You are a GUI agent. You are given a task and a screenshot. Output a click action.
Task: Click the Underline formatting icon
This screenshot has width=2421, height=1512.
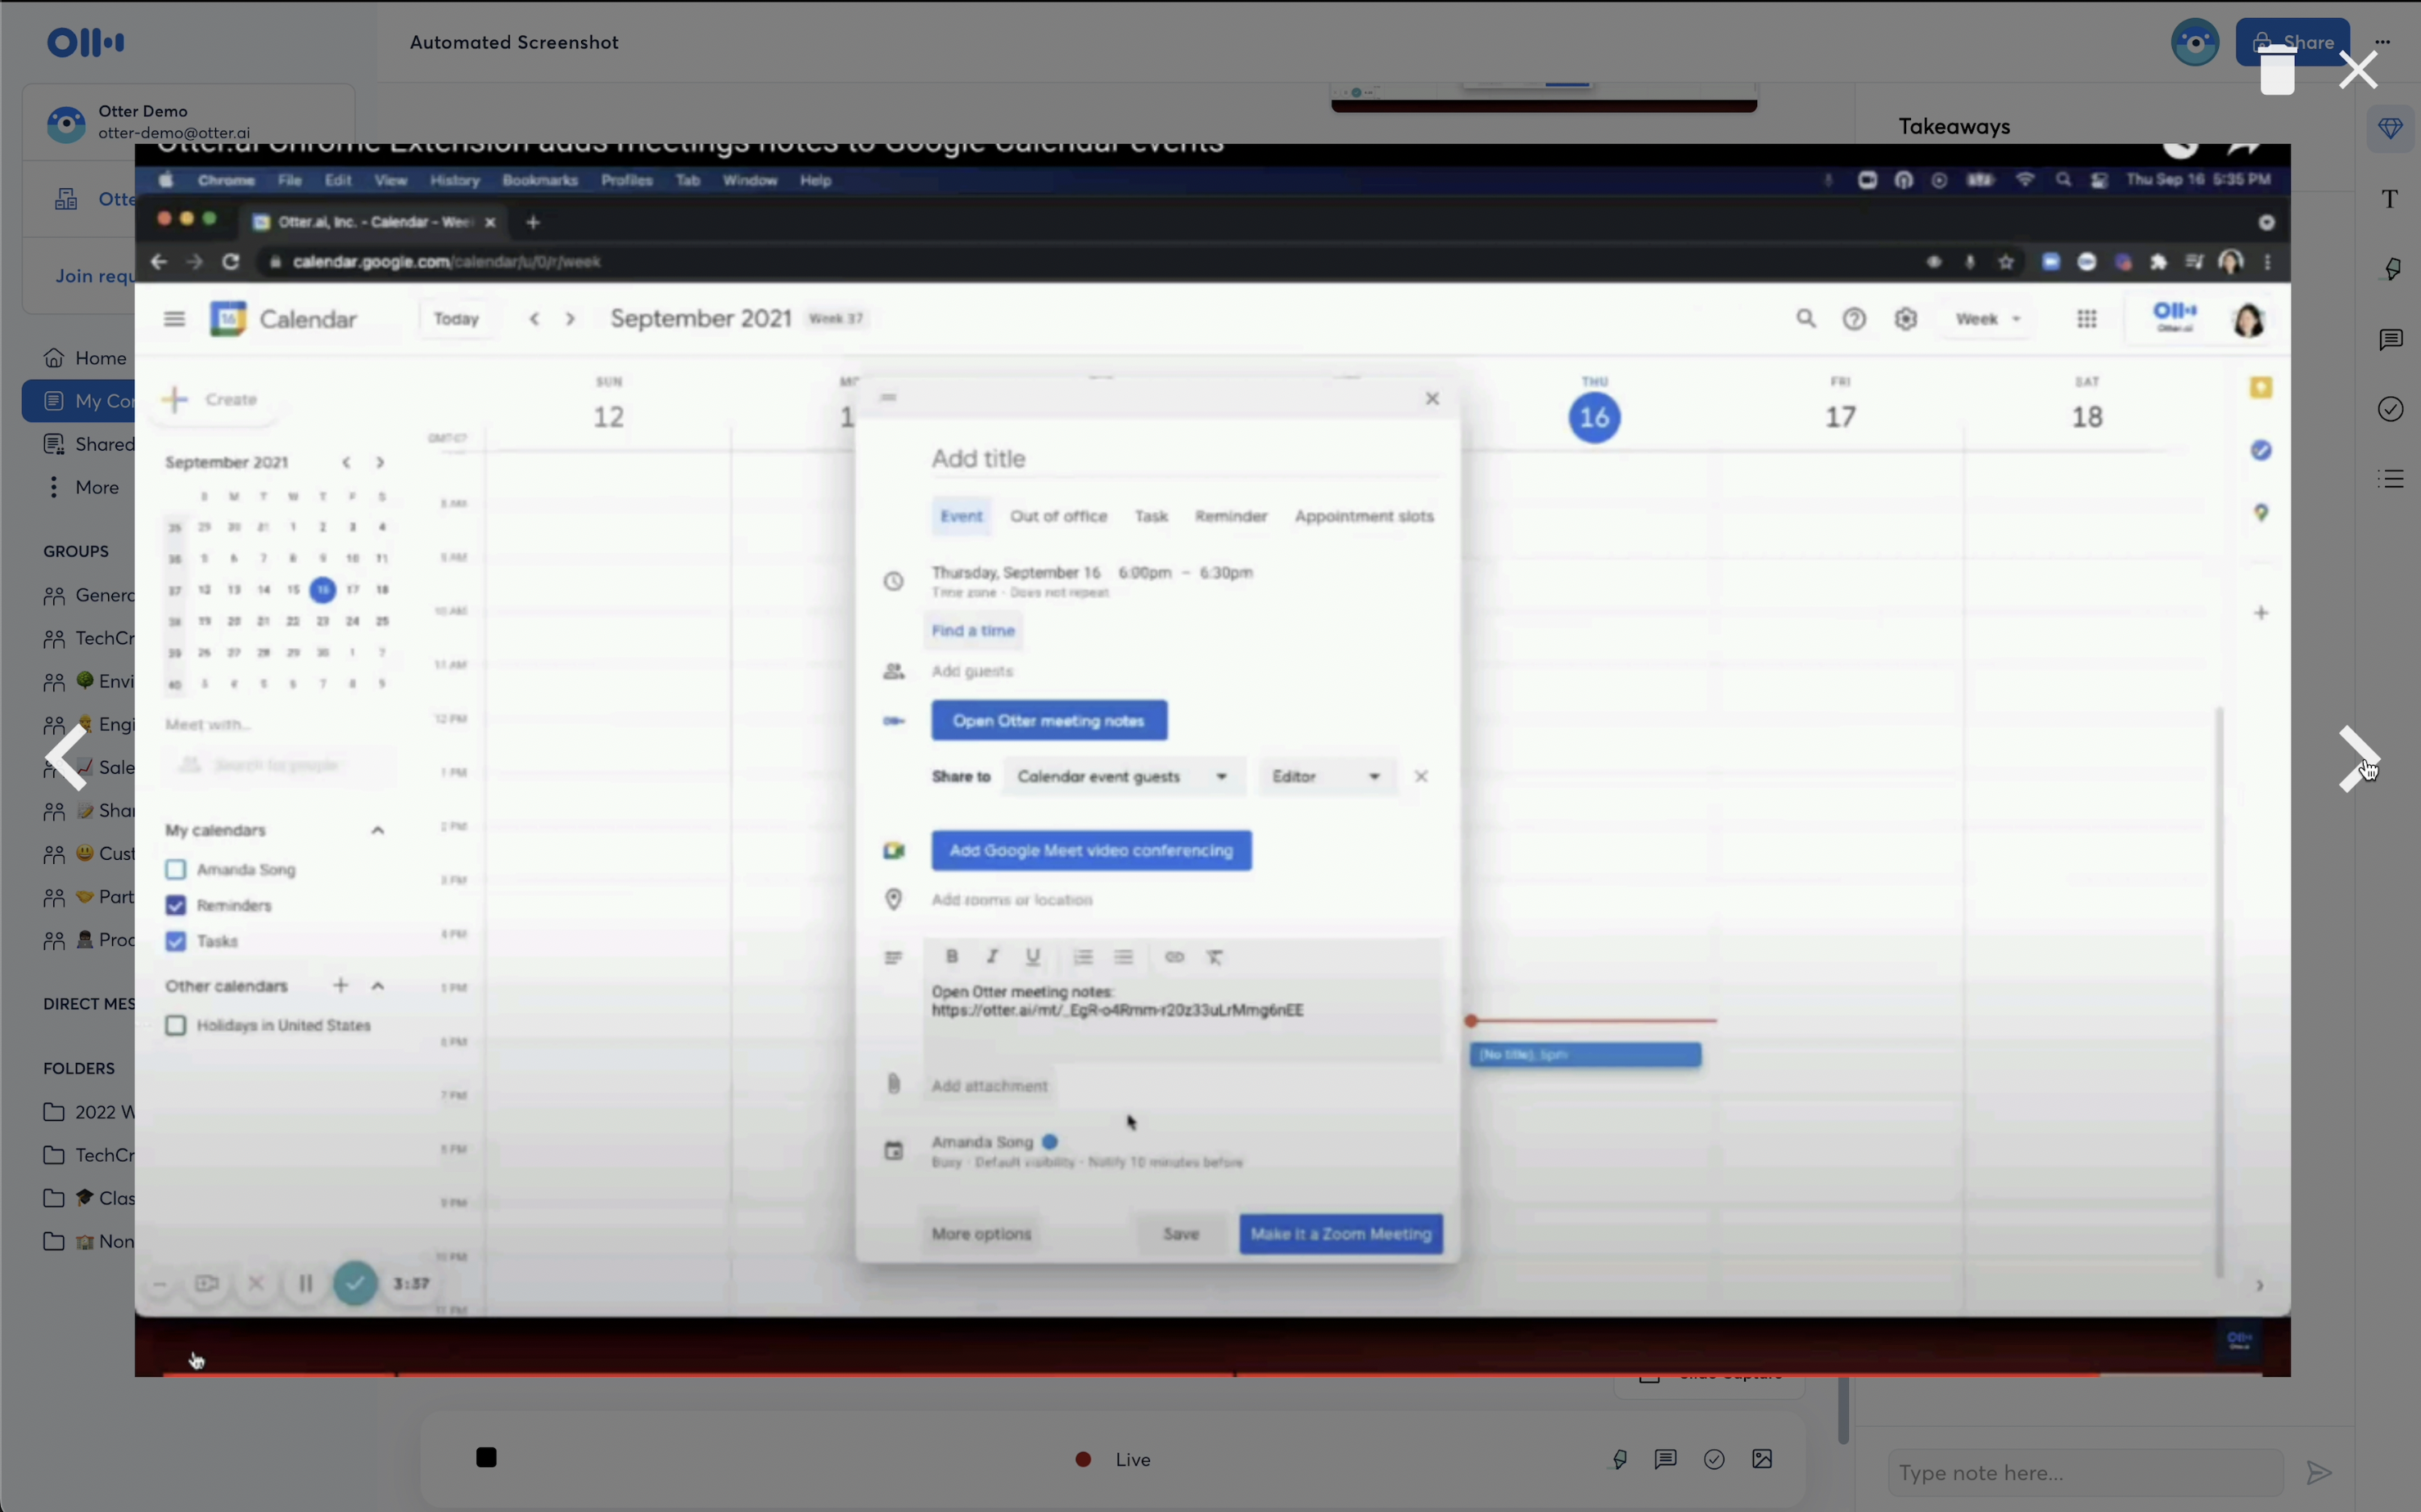click(1033, 956)
